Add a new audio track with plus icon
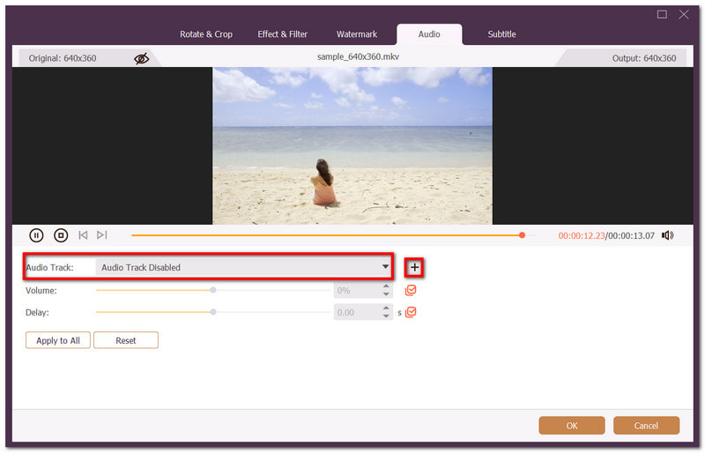Viewport: 705px width, 453px height. [x=415, y=267]
